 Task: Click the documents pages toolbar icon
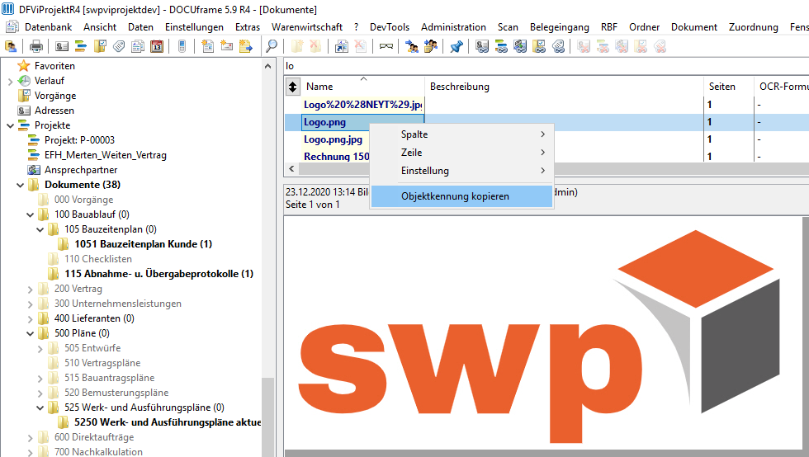coord(138,47)
